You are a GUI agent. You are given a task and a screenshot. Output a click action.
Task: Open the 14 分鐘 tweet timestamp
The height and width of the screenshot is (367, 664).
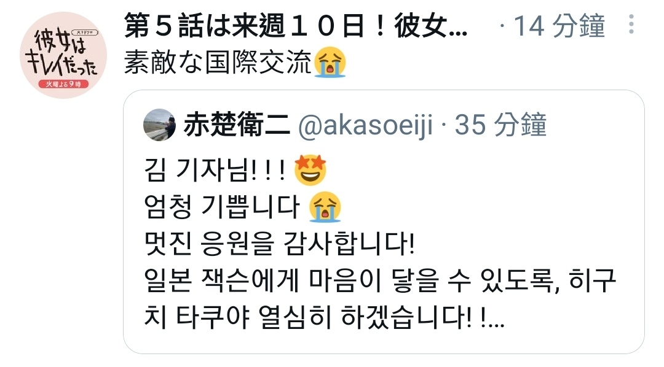(559, 26)
